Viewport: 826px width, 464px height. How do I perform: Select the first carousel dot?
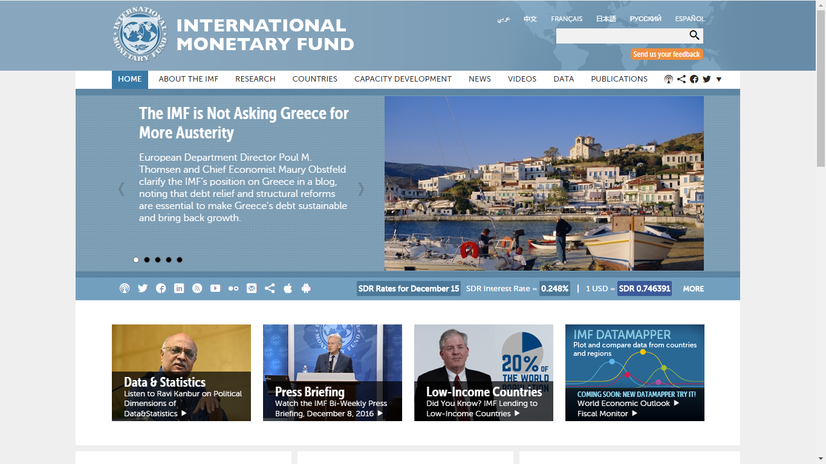click(x=136, y=260)
